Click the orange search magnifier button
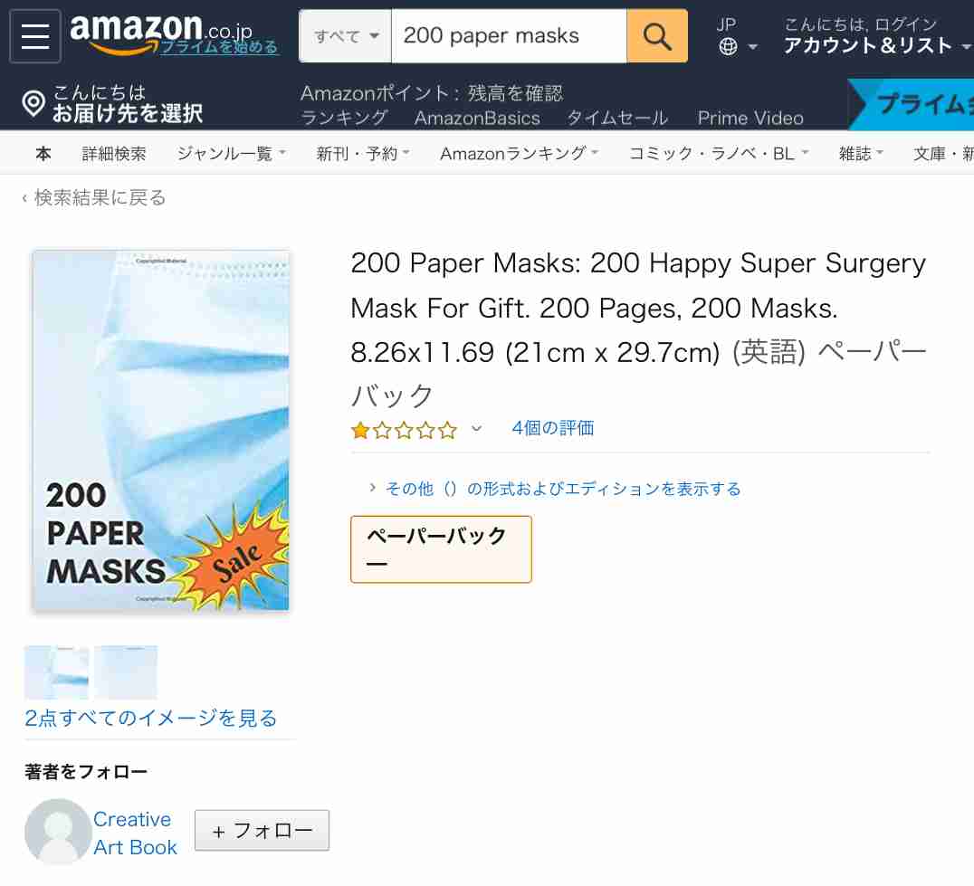 pos(656,36)
